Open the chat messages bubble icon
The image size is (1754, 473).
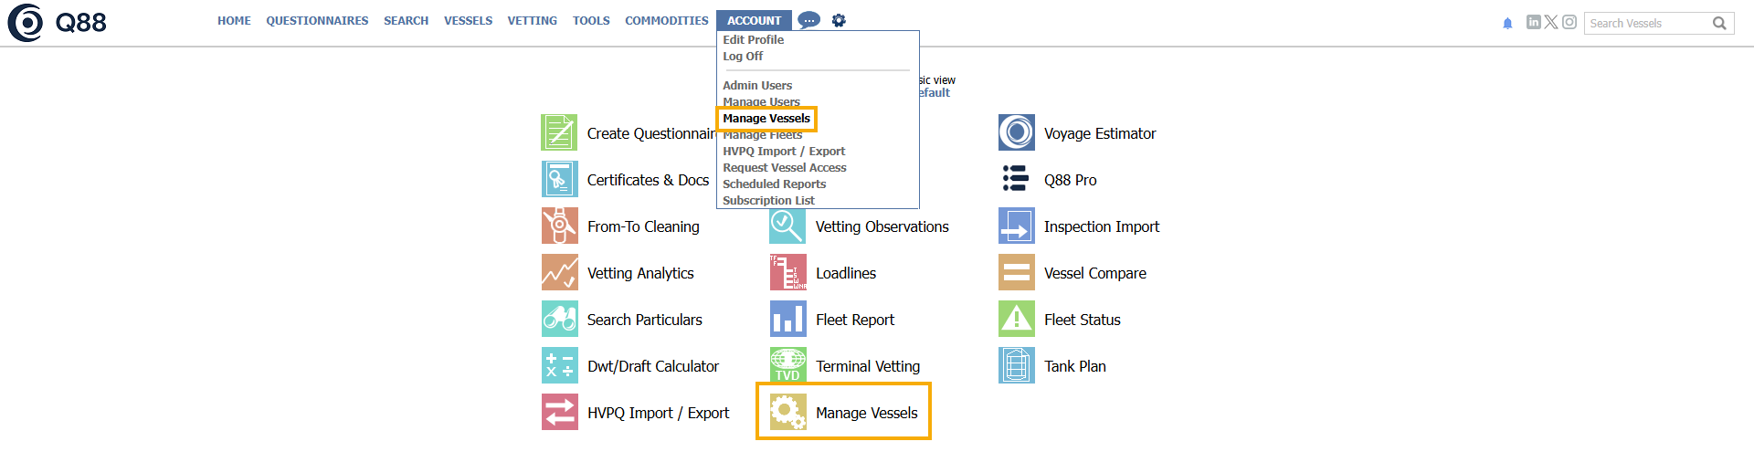808,20
